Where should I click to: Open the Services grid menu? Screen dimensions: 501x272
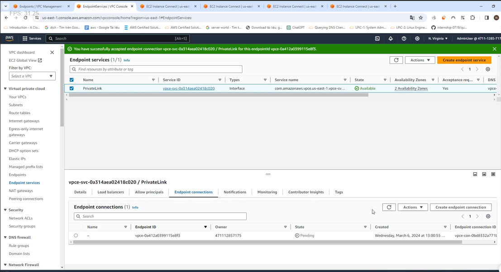(x=32, y=39)
